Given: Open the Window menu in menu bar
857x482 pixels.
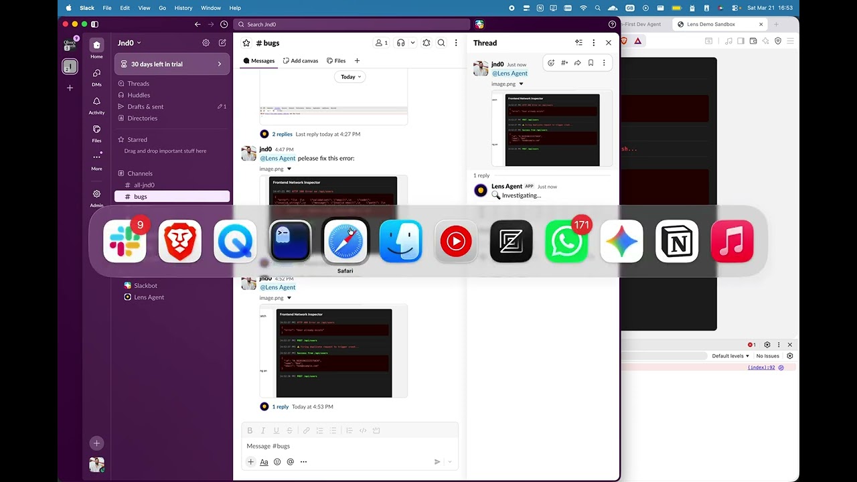Looking at the screenshot, I should 211,8.
